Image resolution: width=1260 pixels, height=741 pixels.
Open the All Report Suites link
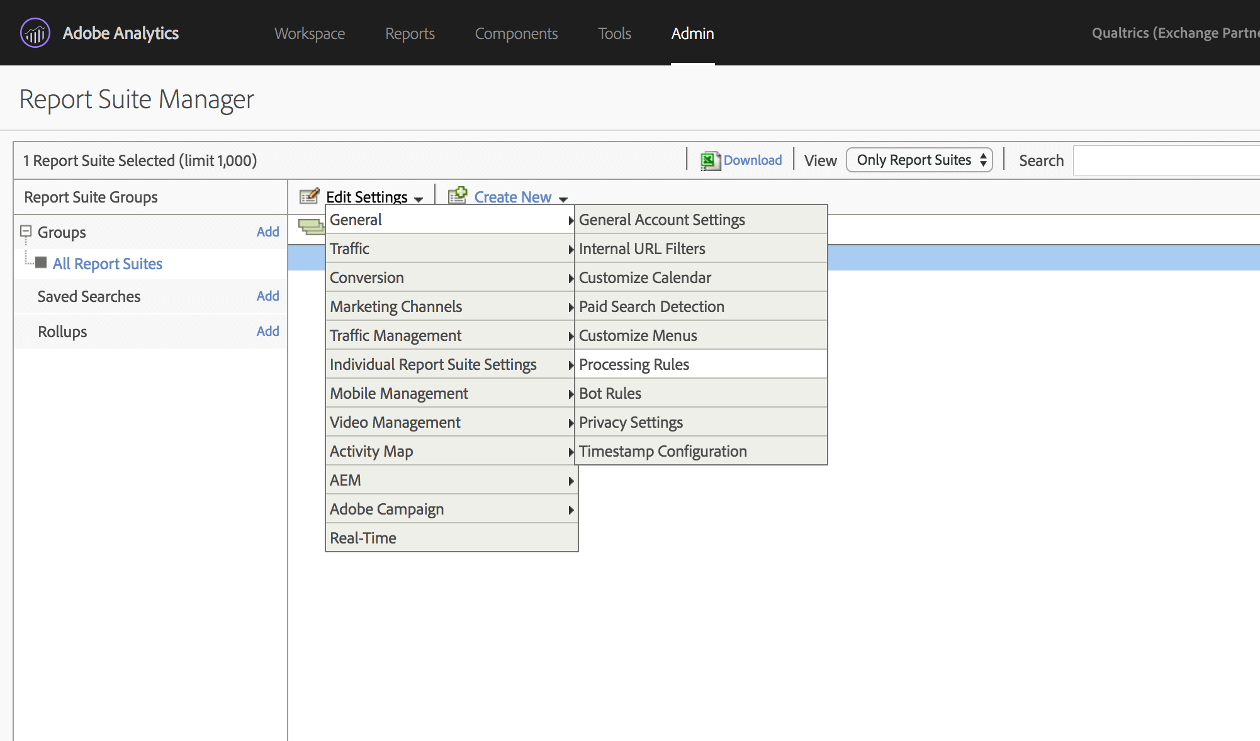tap(107, 263)
